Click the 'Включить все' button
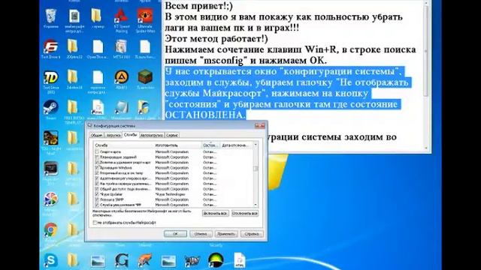The width and height of the screenshot is (481, 270). [x=216, y=213]
